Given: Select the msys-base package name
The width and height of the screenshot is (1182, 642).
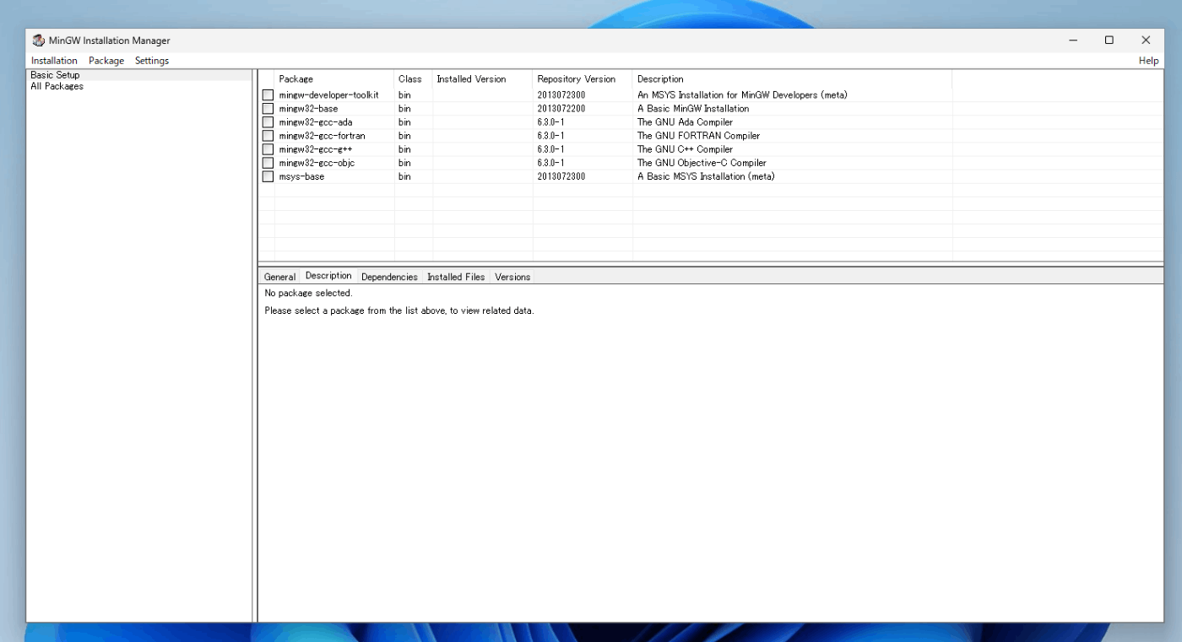Looking at the screenshot, I should 301,176.
